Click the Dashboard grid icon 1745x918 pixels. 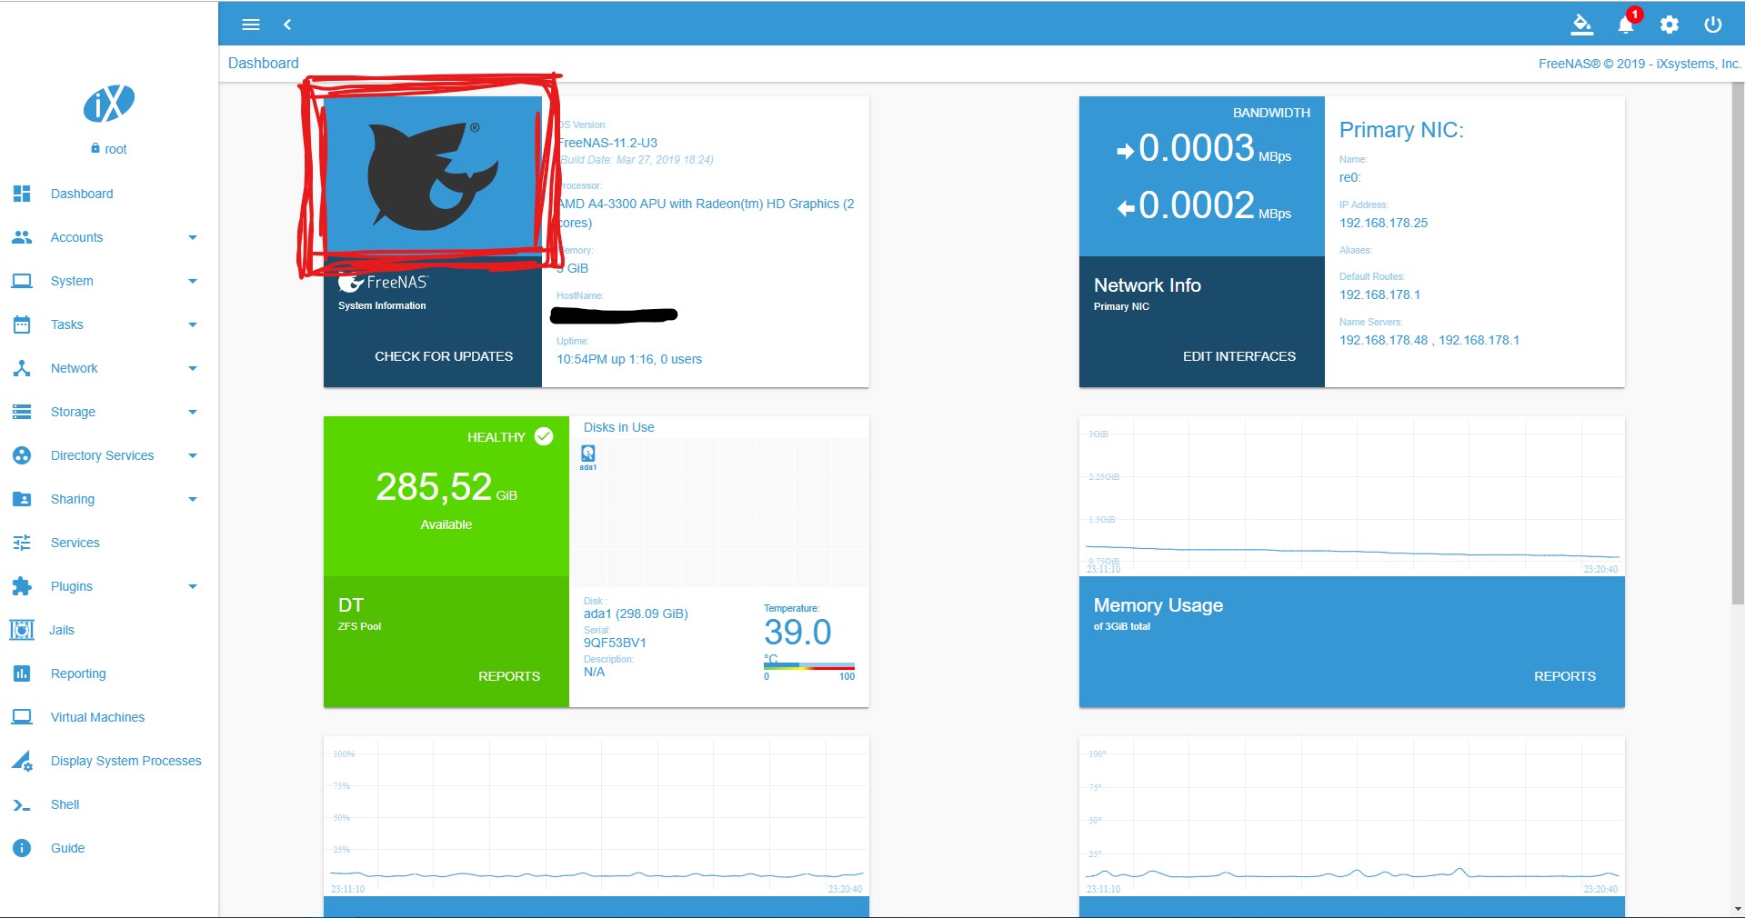22,194
